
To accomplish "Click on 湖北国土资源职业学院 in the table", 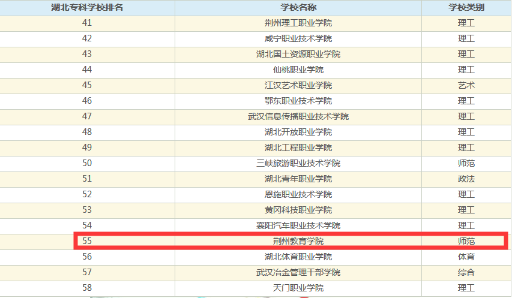I will [298, 55].
